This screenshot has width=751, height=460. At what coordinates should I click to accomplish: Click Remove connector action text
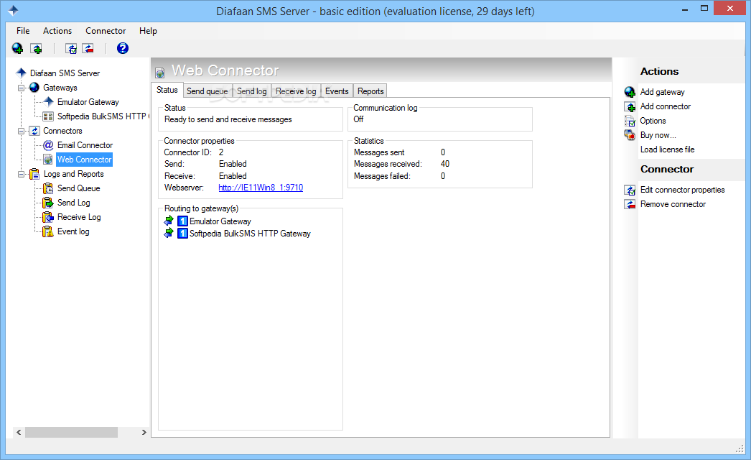point(673,204)
